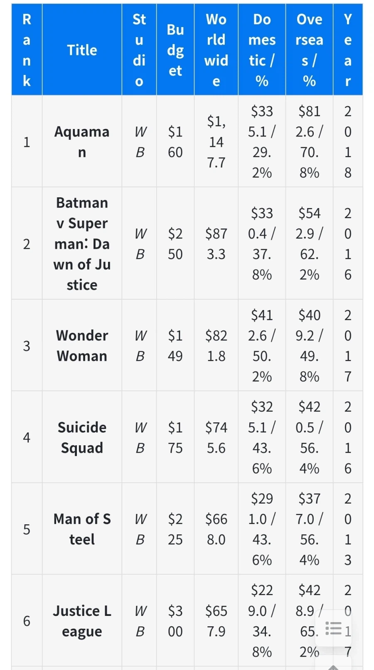Click the Rank column header
This screenshot has width=374, height=670.
tap(27, 50)
